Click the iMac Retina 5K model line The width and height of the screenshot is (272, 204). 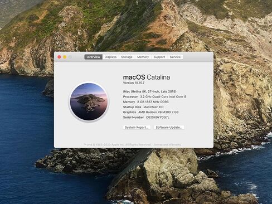click(150, 91)
